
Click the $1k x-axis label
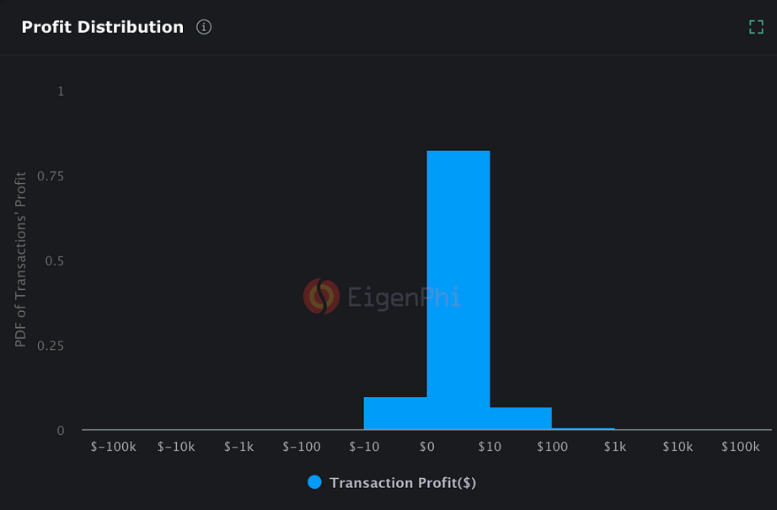pos(615,447)
